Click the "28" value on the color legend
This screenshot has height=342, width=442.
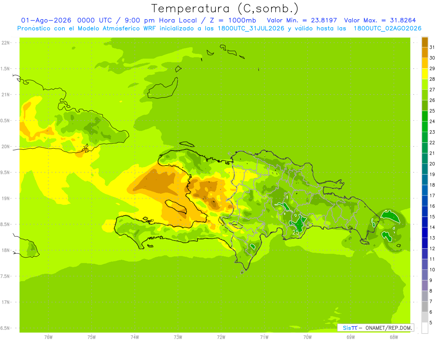click(432, 79)
